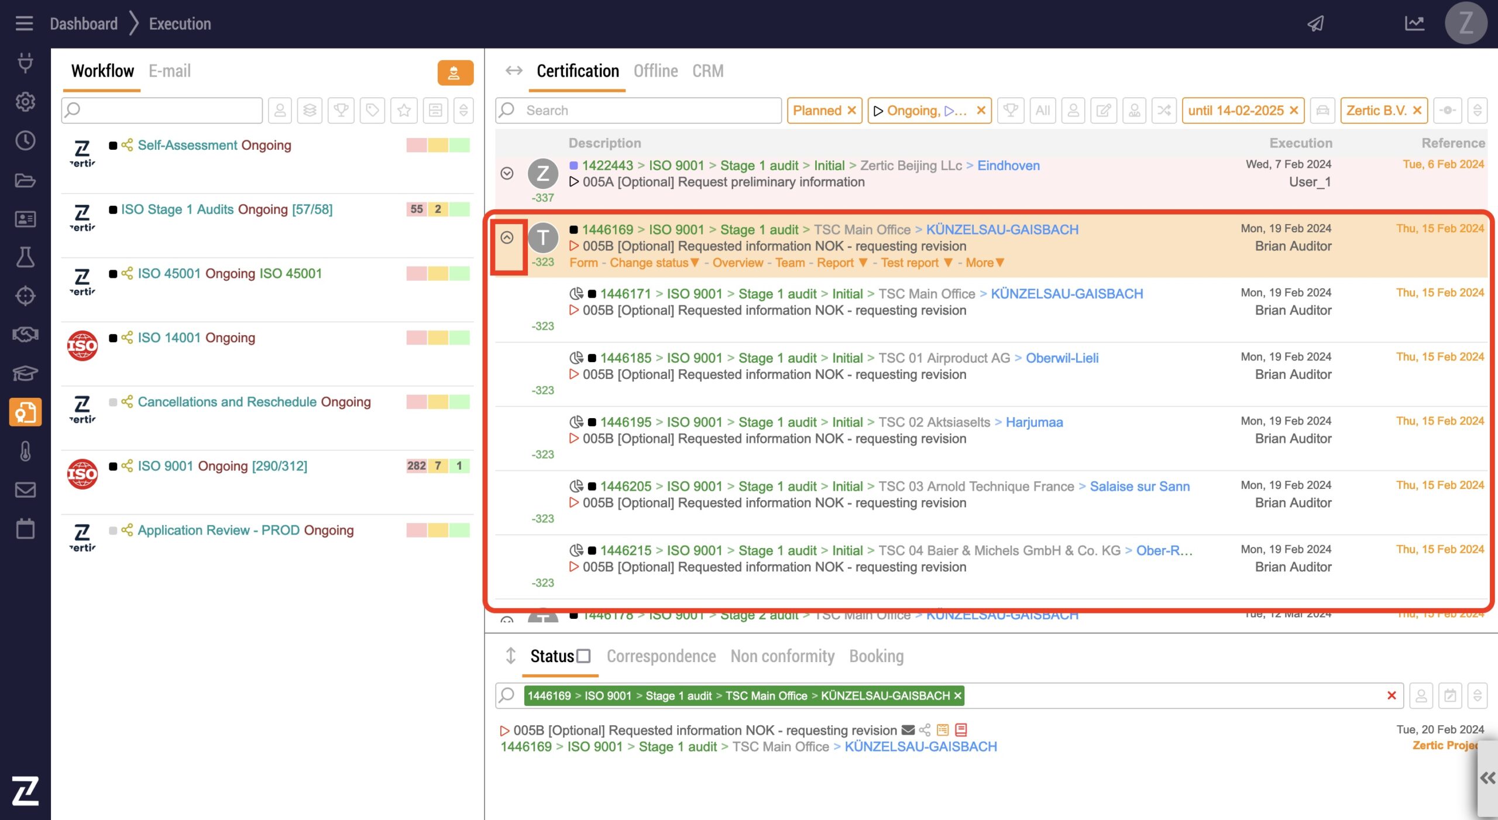Switch to the E-mail tab
Screen dimensions: 1498x820
click(169, 71)
